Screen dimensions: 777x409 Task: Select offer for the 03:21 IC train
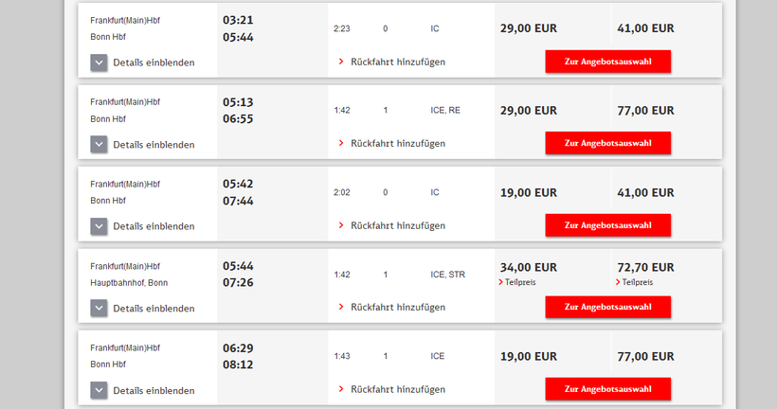coord(607,62)
